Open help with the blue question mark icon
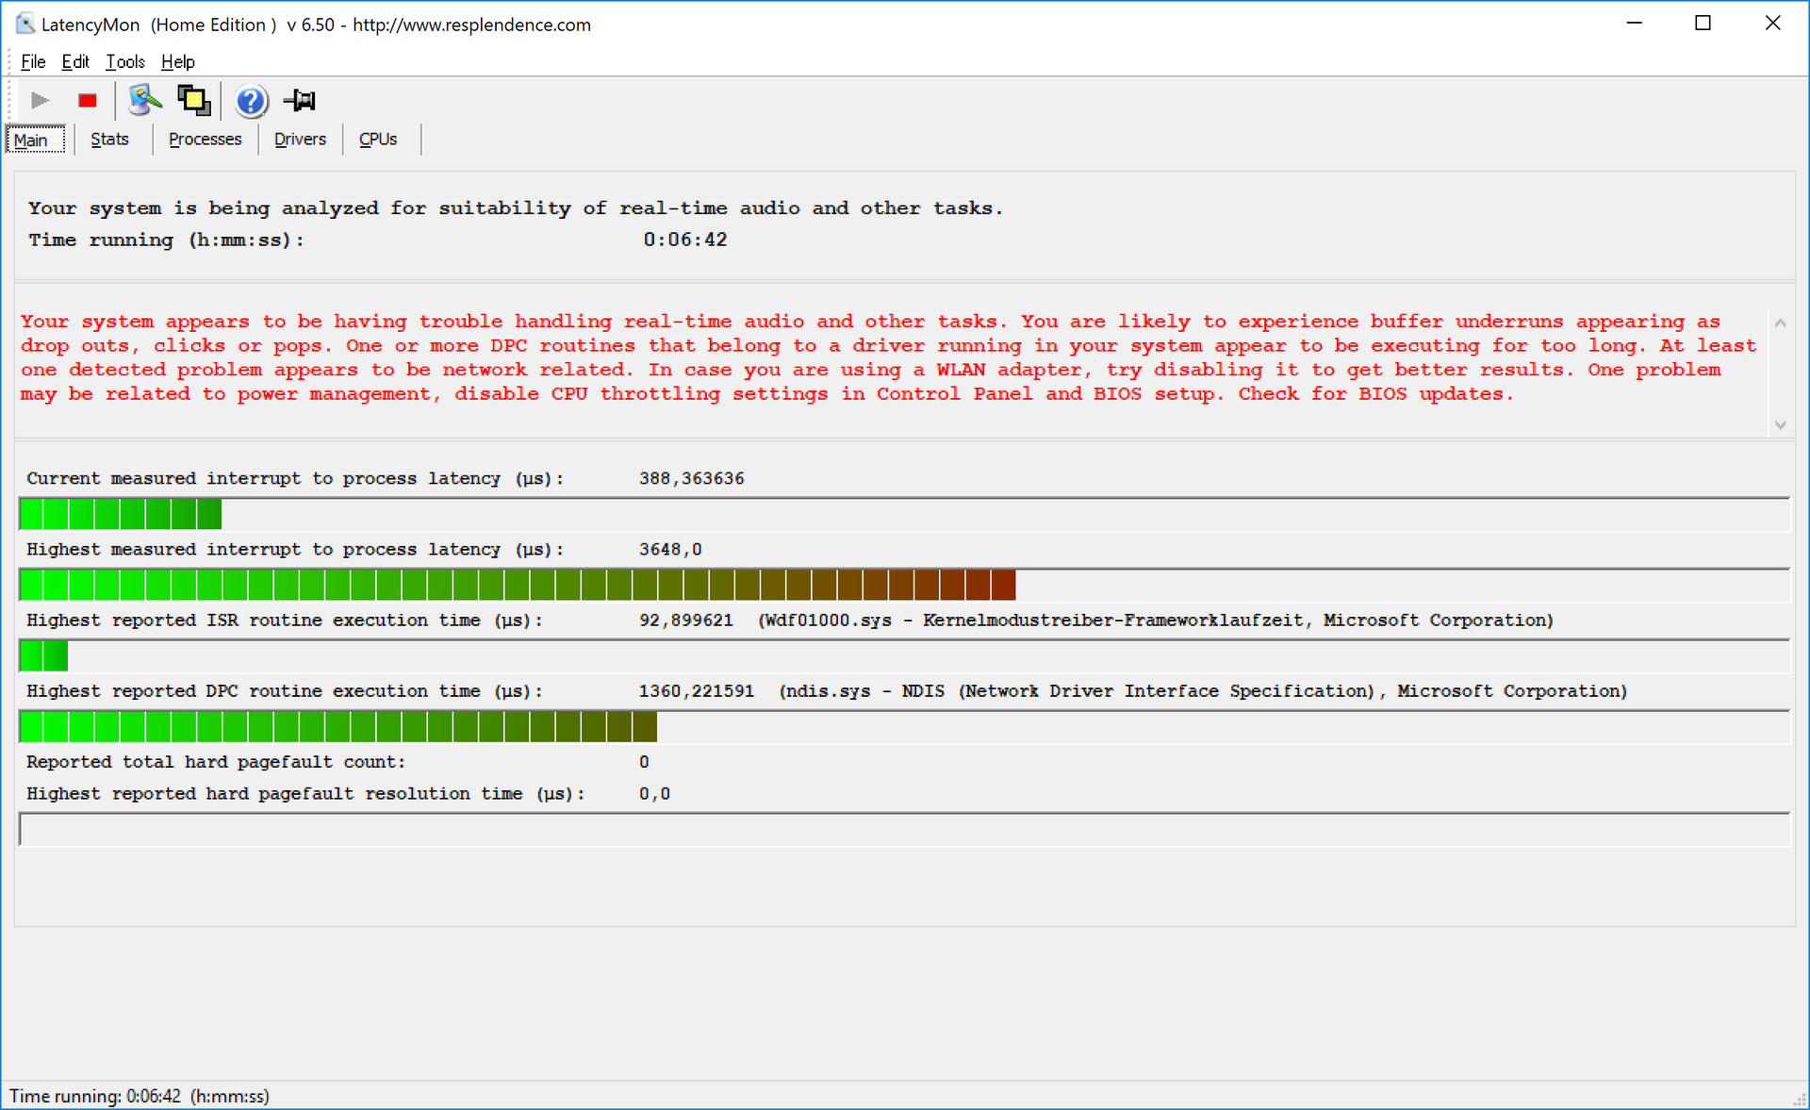1810x1110 pixels. point(251,100)
